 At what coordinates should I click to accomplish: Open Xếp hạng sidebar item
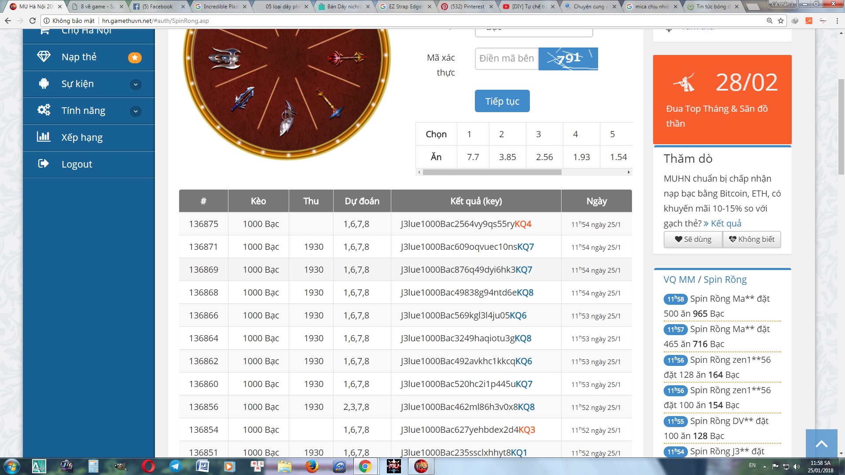click(88, 138)
